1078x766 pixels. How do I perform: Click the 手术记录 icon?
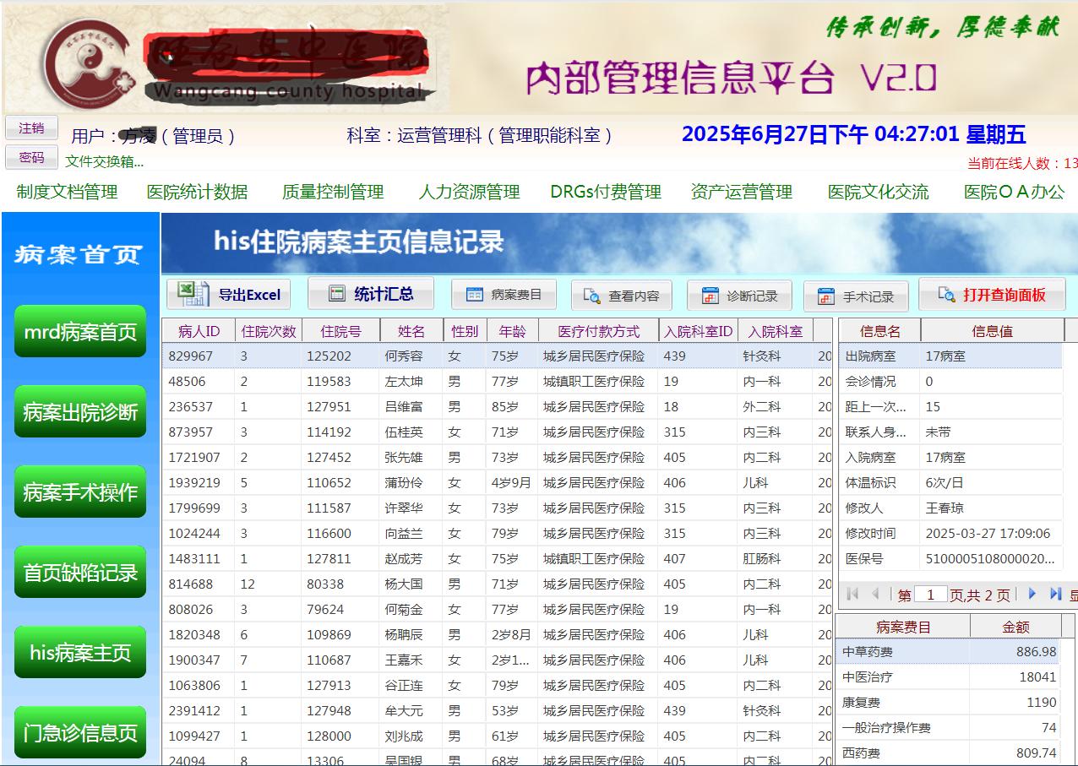click(x=826, y=296)
